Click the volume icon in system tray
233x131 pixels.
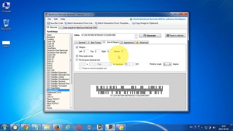[x=214, y=127]
